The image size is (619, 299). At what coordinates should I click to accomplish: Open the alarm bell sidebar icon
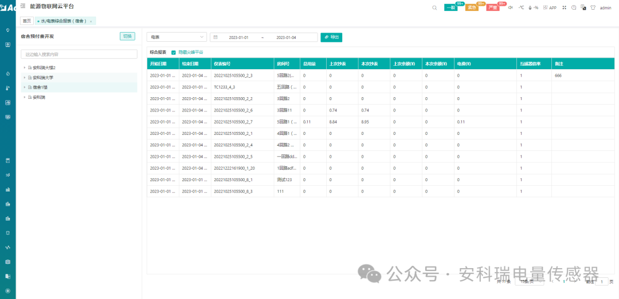coord(7,233)
